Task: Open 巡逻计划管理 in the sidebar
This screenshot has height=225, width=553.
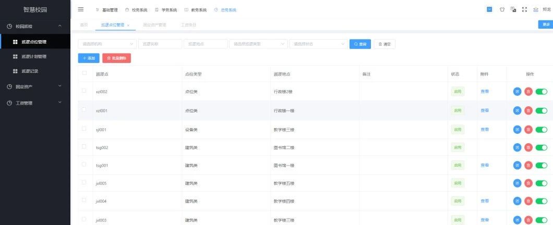Action: point(34,56)
